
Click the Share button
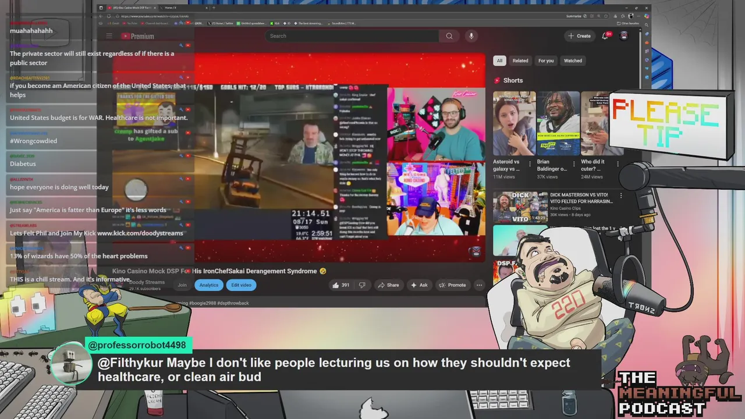388,285
